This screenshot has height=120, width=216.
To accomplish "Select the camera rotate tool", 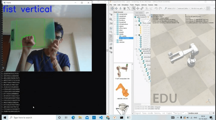I will click(x=116, y=8).
